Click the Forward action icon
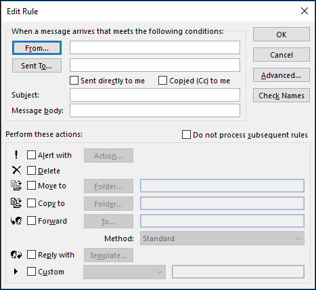This screenshot has width=316, height=290. pyautogui.click(x=16, y=221)
